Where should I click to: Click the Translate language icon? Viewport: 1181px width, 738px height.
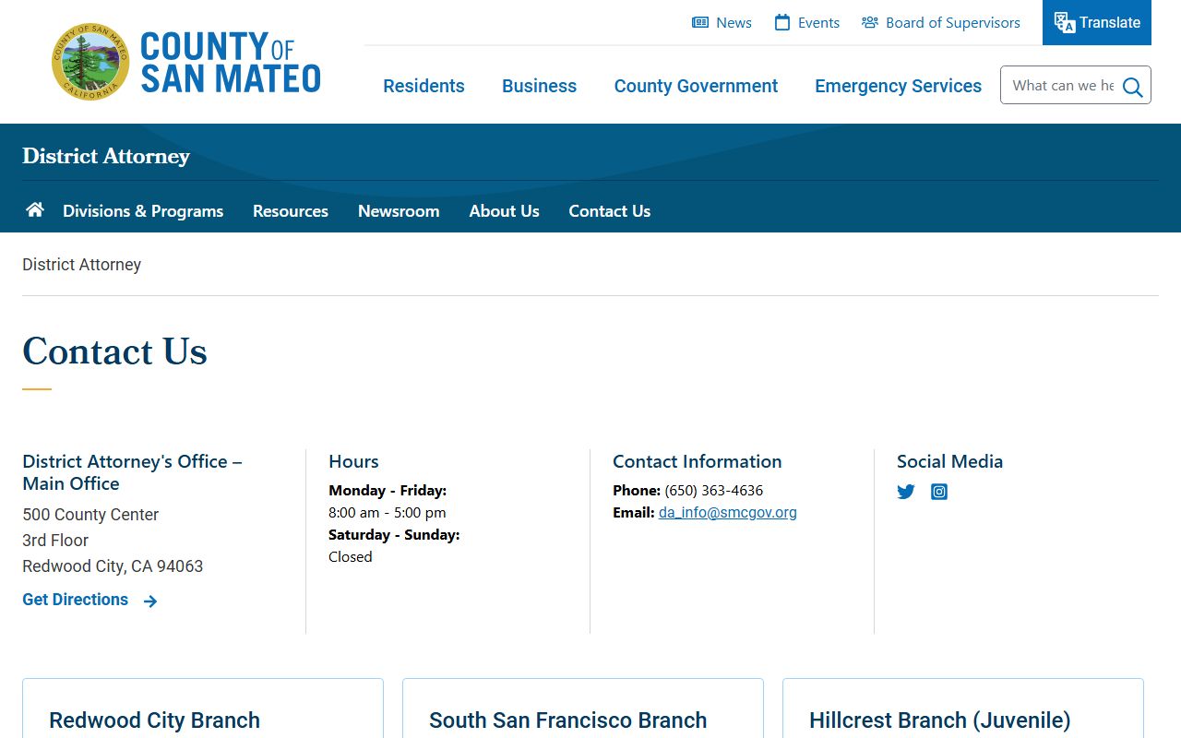pyautogui.click(x=1065, y=22)
